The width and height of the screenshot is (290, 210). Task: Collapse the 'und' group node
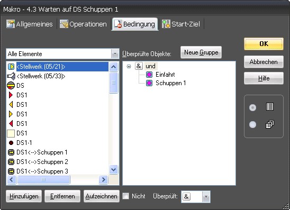point(129,66)
